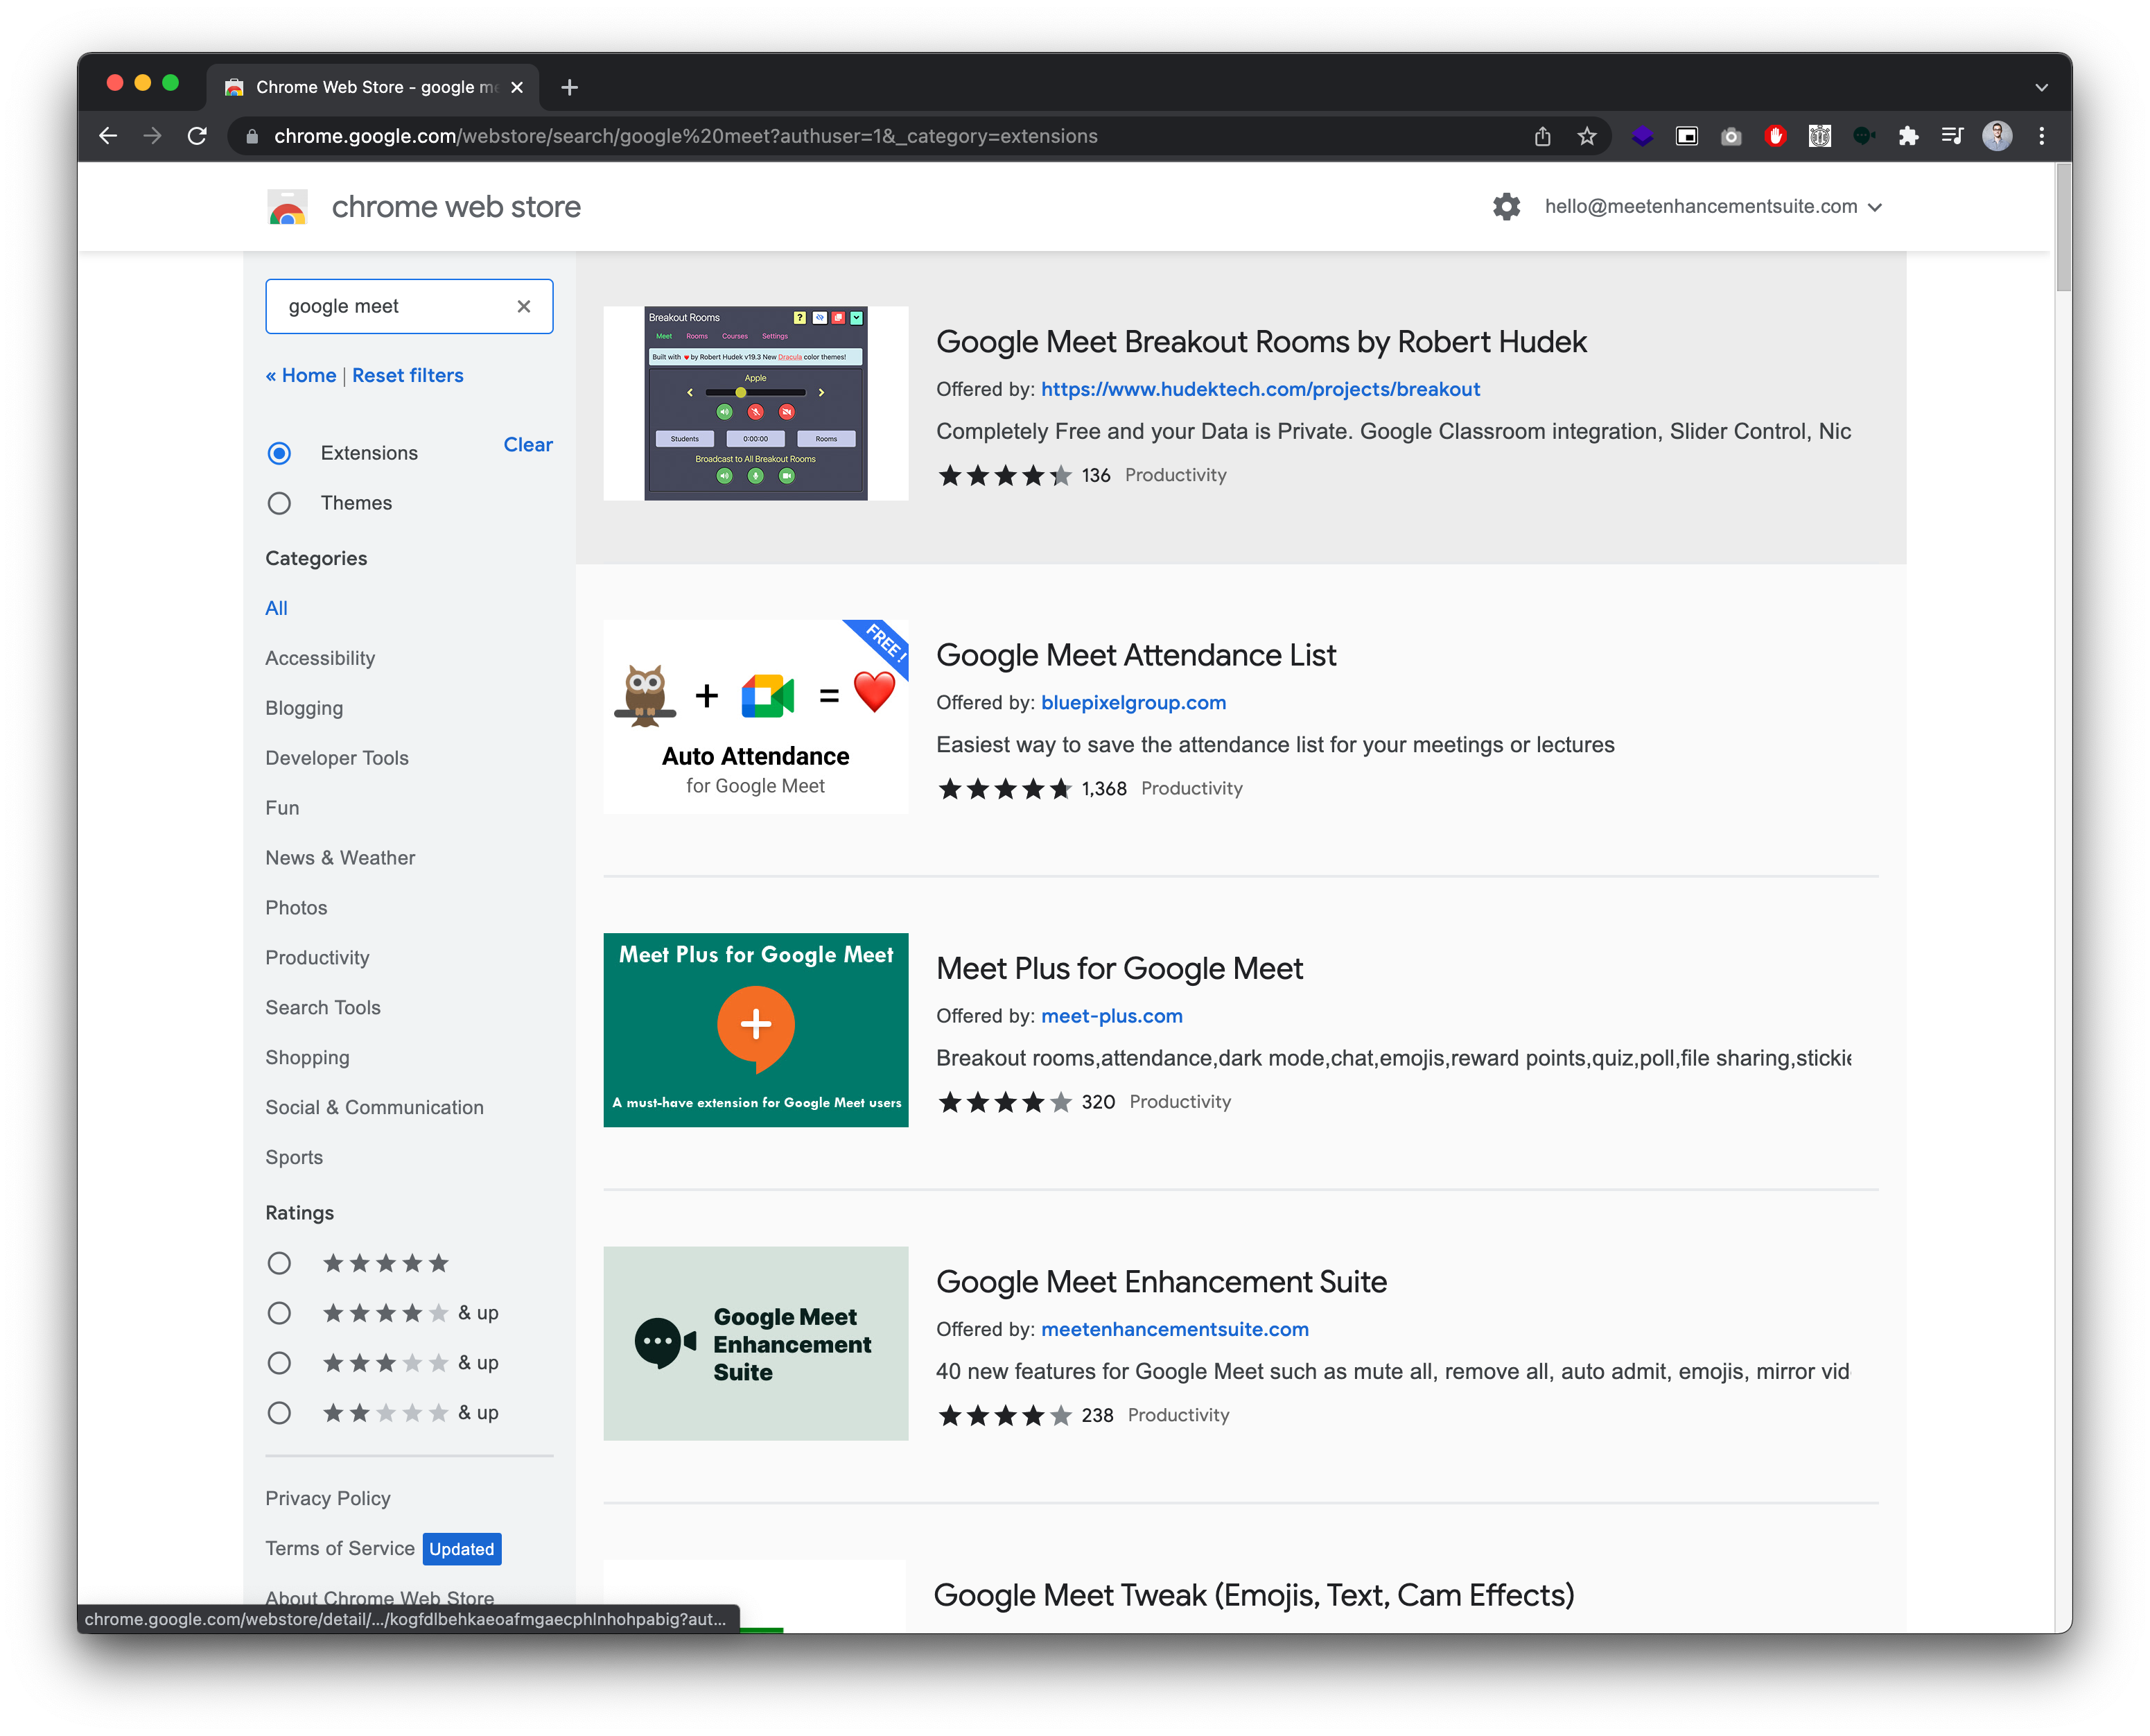
Task: Click the share icon in the browser toolbar
Action: [x=1543, y=137]
